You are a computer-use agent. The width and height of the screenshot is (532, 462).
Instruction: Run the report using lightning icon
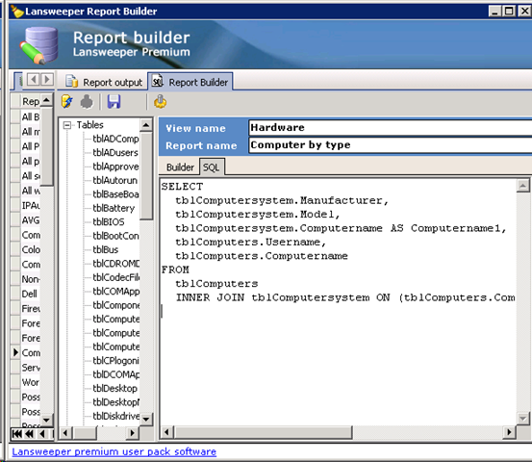click(x=66, y=101)
